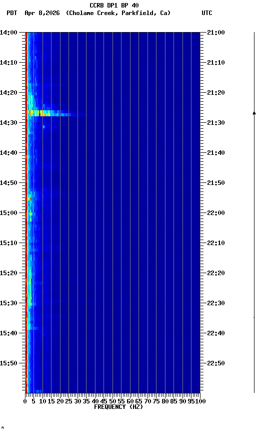
Task: Click the '22:40' UTC time label
Action: tap(216, 333)
